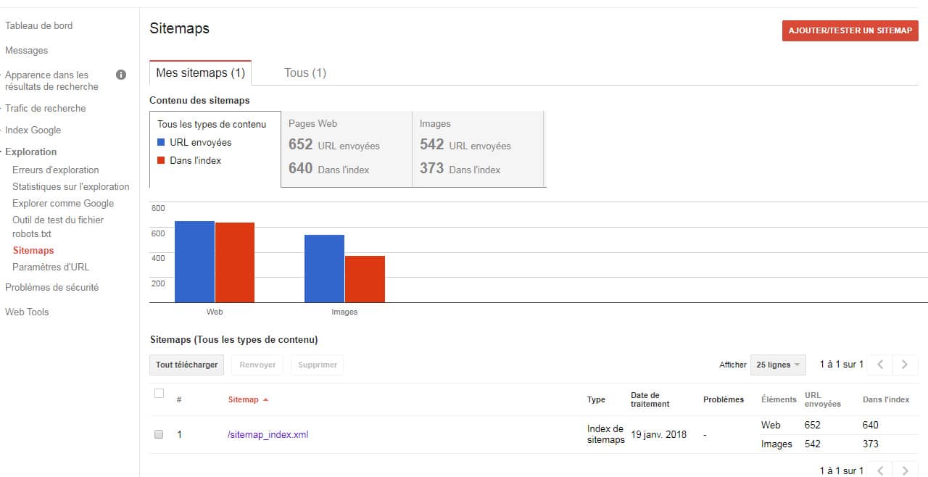
Task: Click the red Dans l'index legend square
Action: tap(162, 161)
